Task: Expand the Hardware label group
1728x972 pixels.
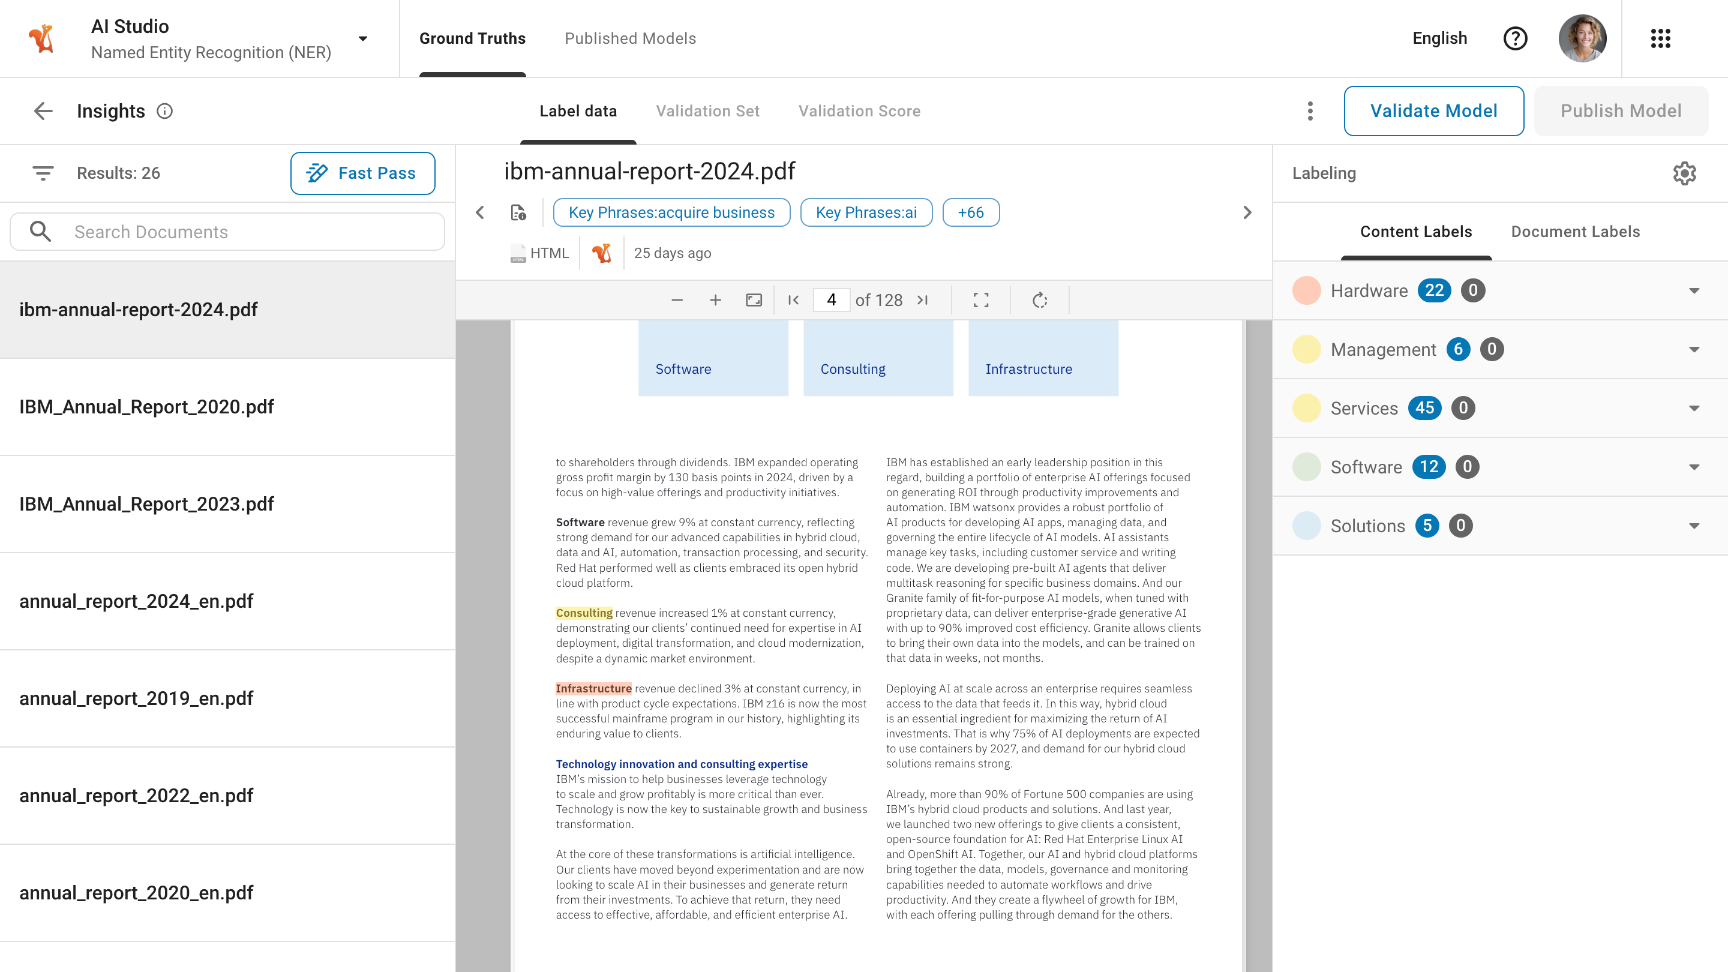Action: [1694, 290]
